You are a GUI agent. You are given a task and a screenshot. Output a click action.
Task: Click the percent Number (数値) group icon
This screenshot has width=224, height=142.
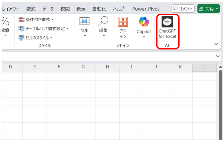click(x=6, y=21)
